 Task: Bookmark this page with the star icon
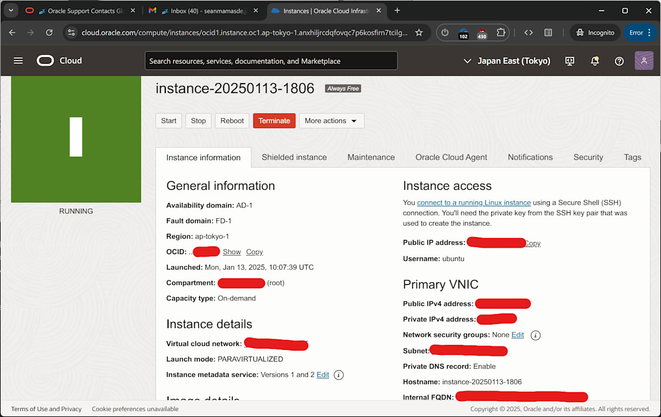[419, 32]
